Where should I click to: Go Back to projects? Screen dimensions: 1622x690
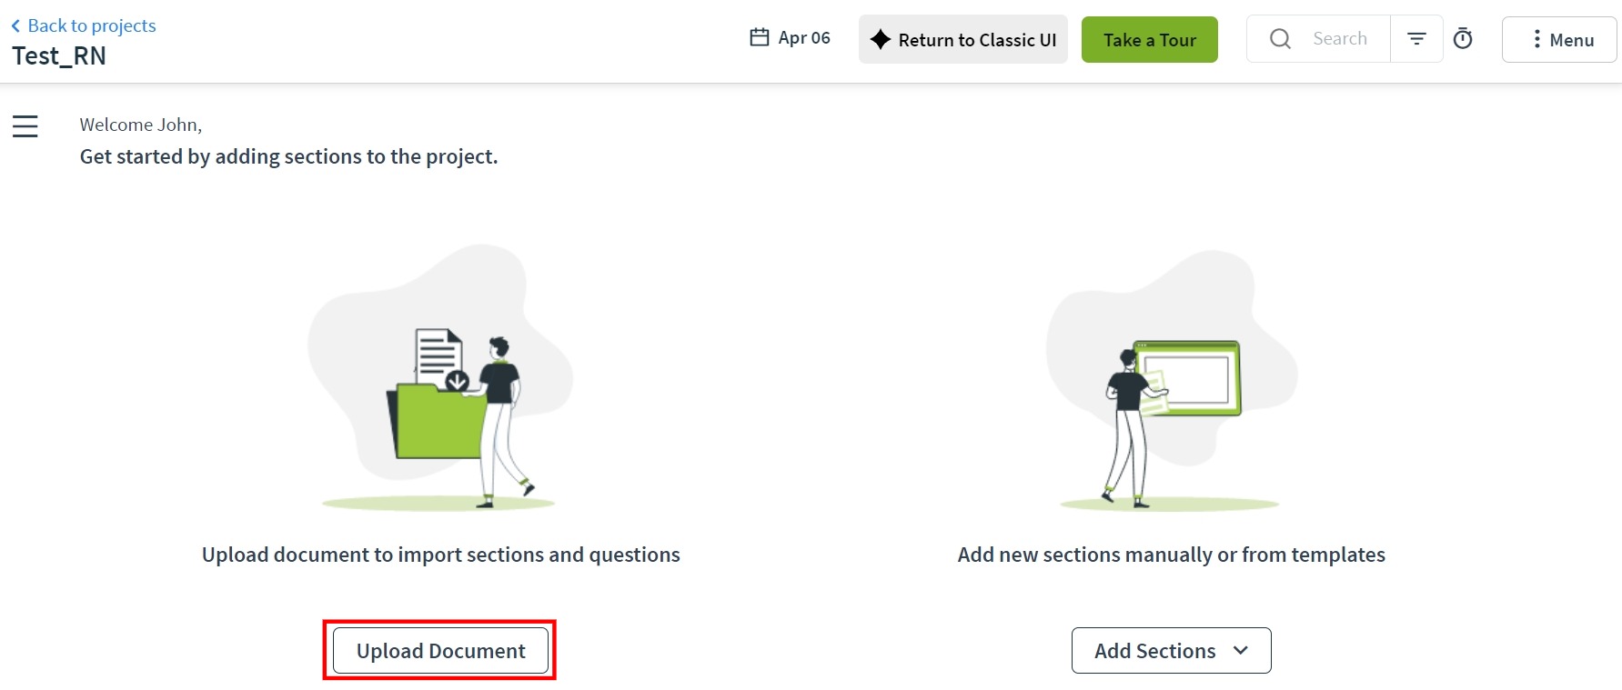point(84,26)
